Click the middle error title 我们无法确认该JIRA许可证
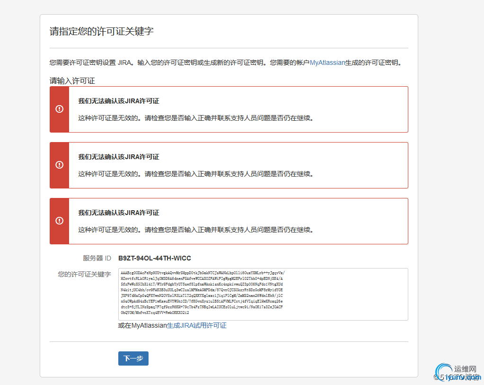The image size is (484, 385). pyautogui.click(x=119, y=157)
